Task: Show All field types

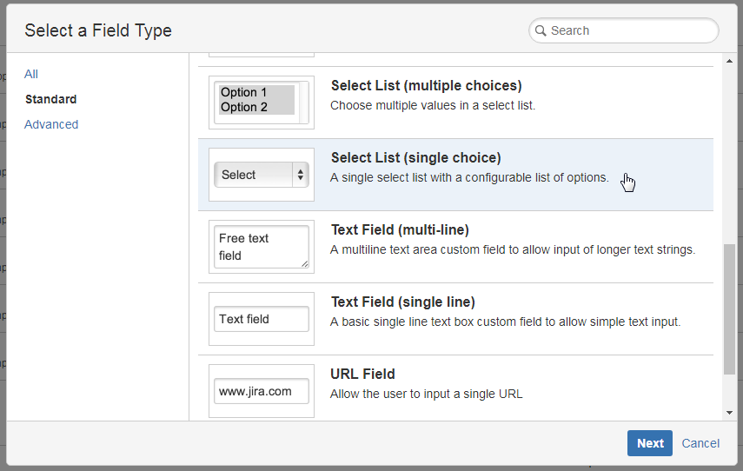Action: tap(31, 74)
